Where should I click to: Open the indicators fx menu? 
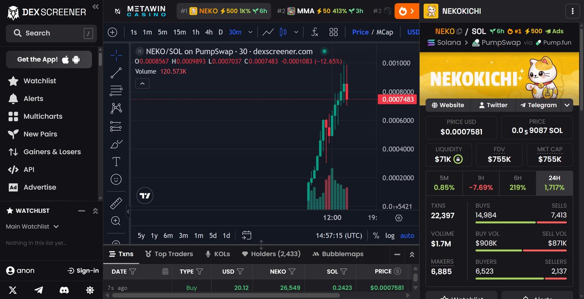(x=314, y=32)
